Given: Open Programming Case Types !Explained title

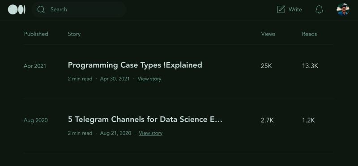Looking at the screenshot, I should [135, 65].
